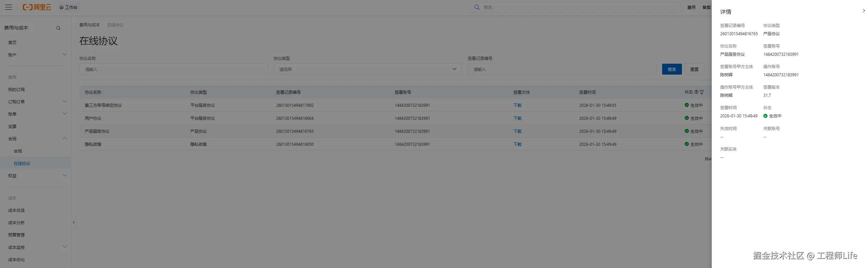865x268 pixels.
Task: Expand the 成本监控 sidebar section
Action: pos(64,247)
